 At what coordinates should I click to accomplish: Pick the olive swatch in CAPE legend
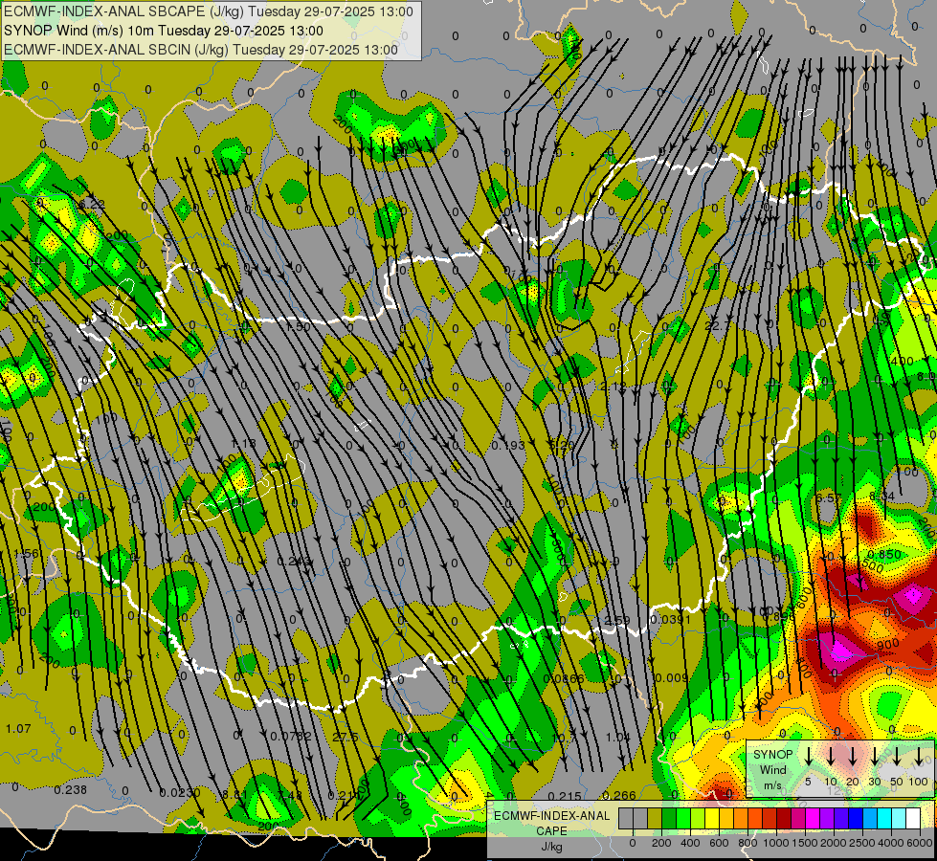point(655,818)
